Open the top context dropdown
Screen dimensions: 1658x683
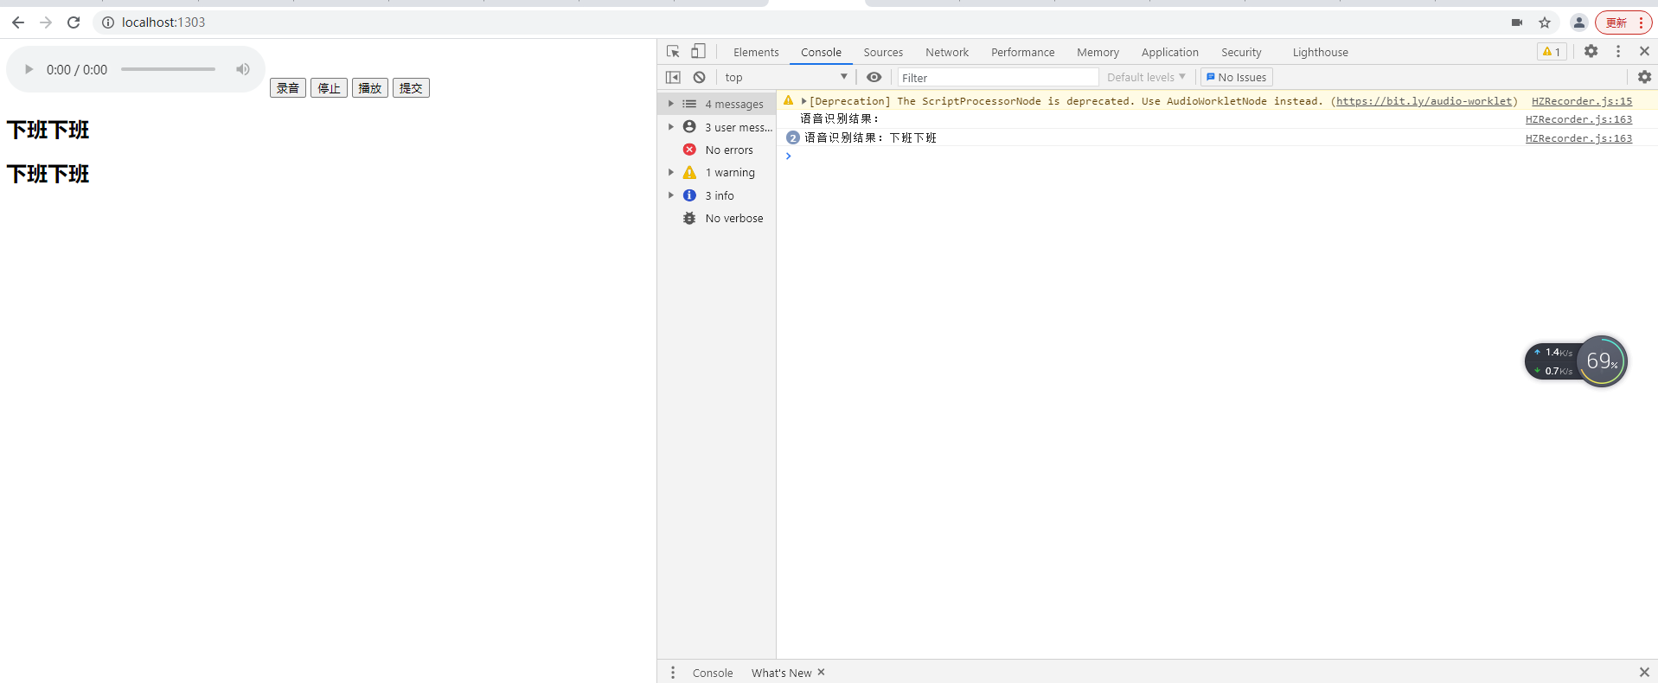[x=785, y=77]
